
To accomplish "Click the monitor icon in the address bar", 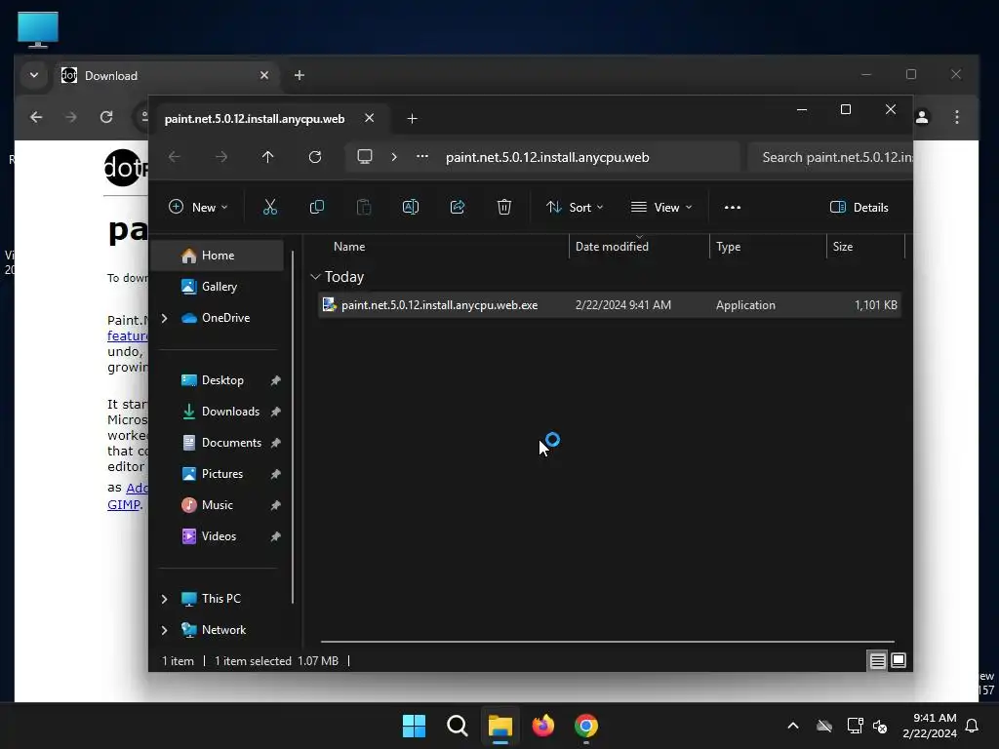I will 365,157.
